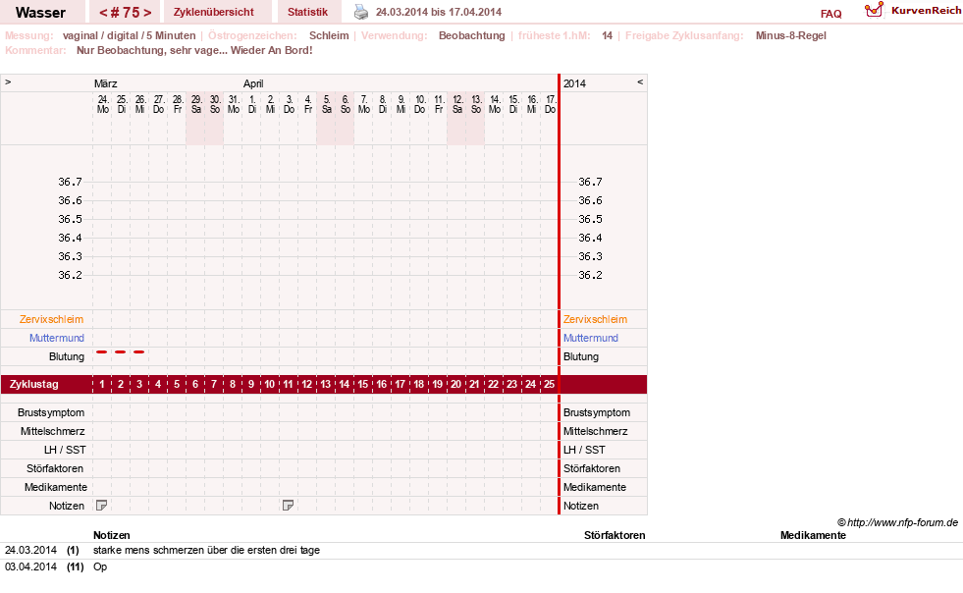The image size is (963, 593).
Task: Click the bleeding mark for 24 March
Action: [102, 352]
